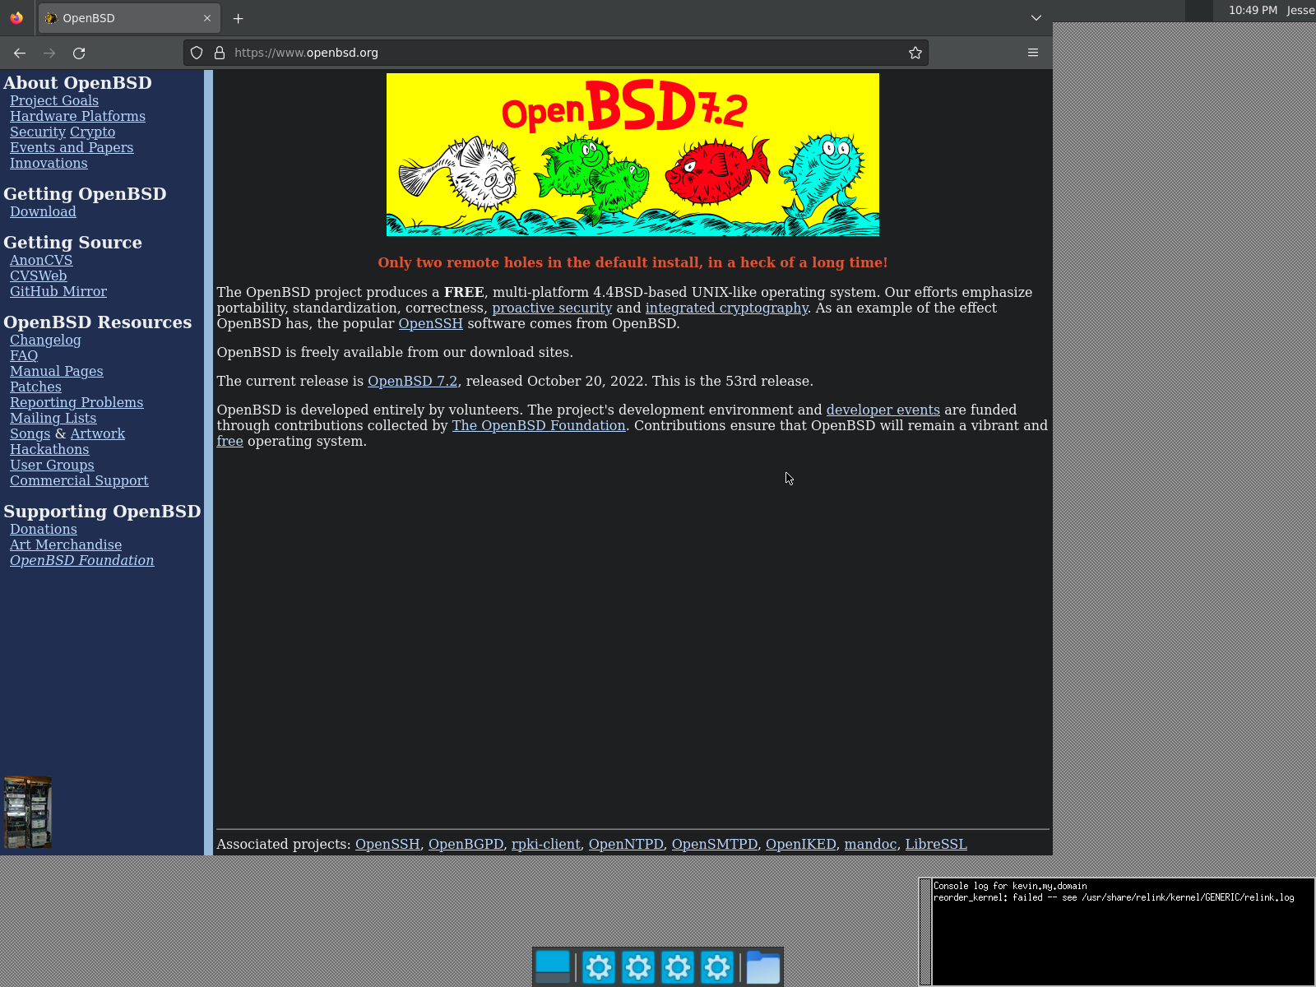The width and height of the screenshot is (1316, 987).
Task: Open LibreSSL in associated projects
Action: (936, 844)
